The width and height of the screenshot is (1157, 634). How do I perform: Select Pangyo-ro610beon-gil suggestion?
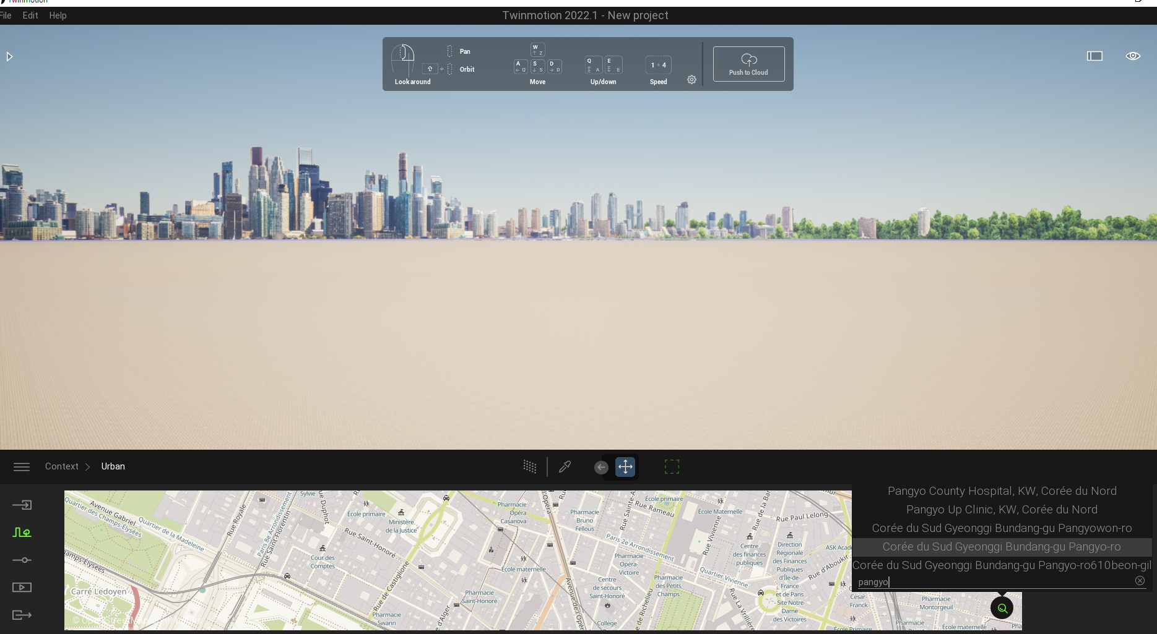pos(1002,565)
